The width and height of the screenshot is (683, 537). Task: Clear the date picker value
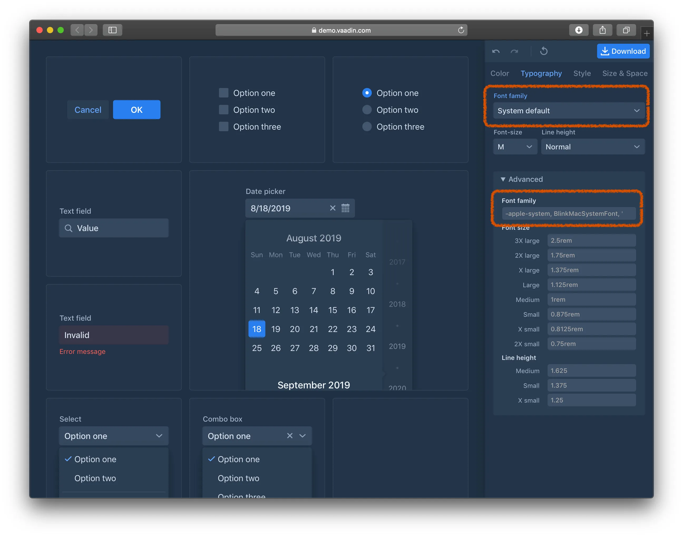pos(332,208)
